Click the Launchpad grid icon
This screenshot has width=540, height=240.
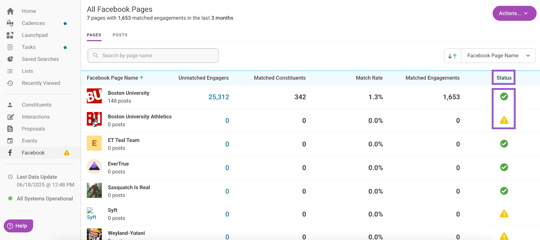(x=10, y=35)
